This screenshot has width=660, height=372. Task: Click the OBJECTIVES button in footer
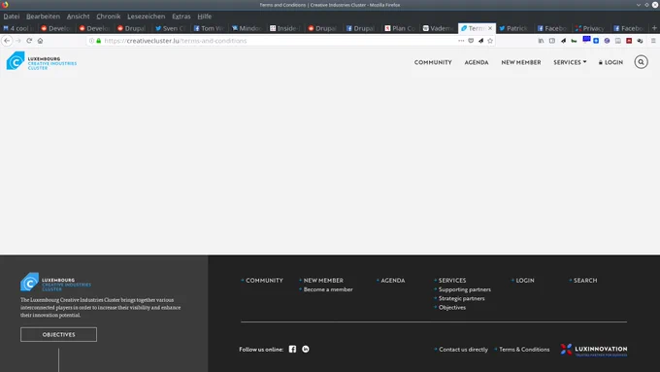point(58,334)
